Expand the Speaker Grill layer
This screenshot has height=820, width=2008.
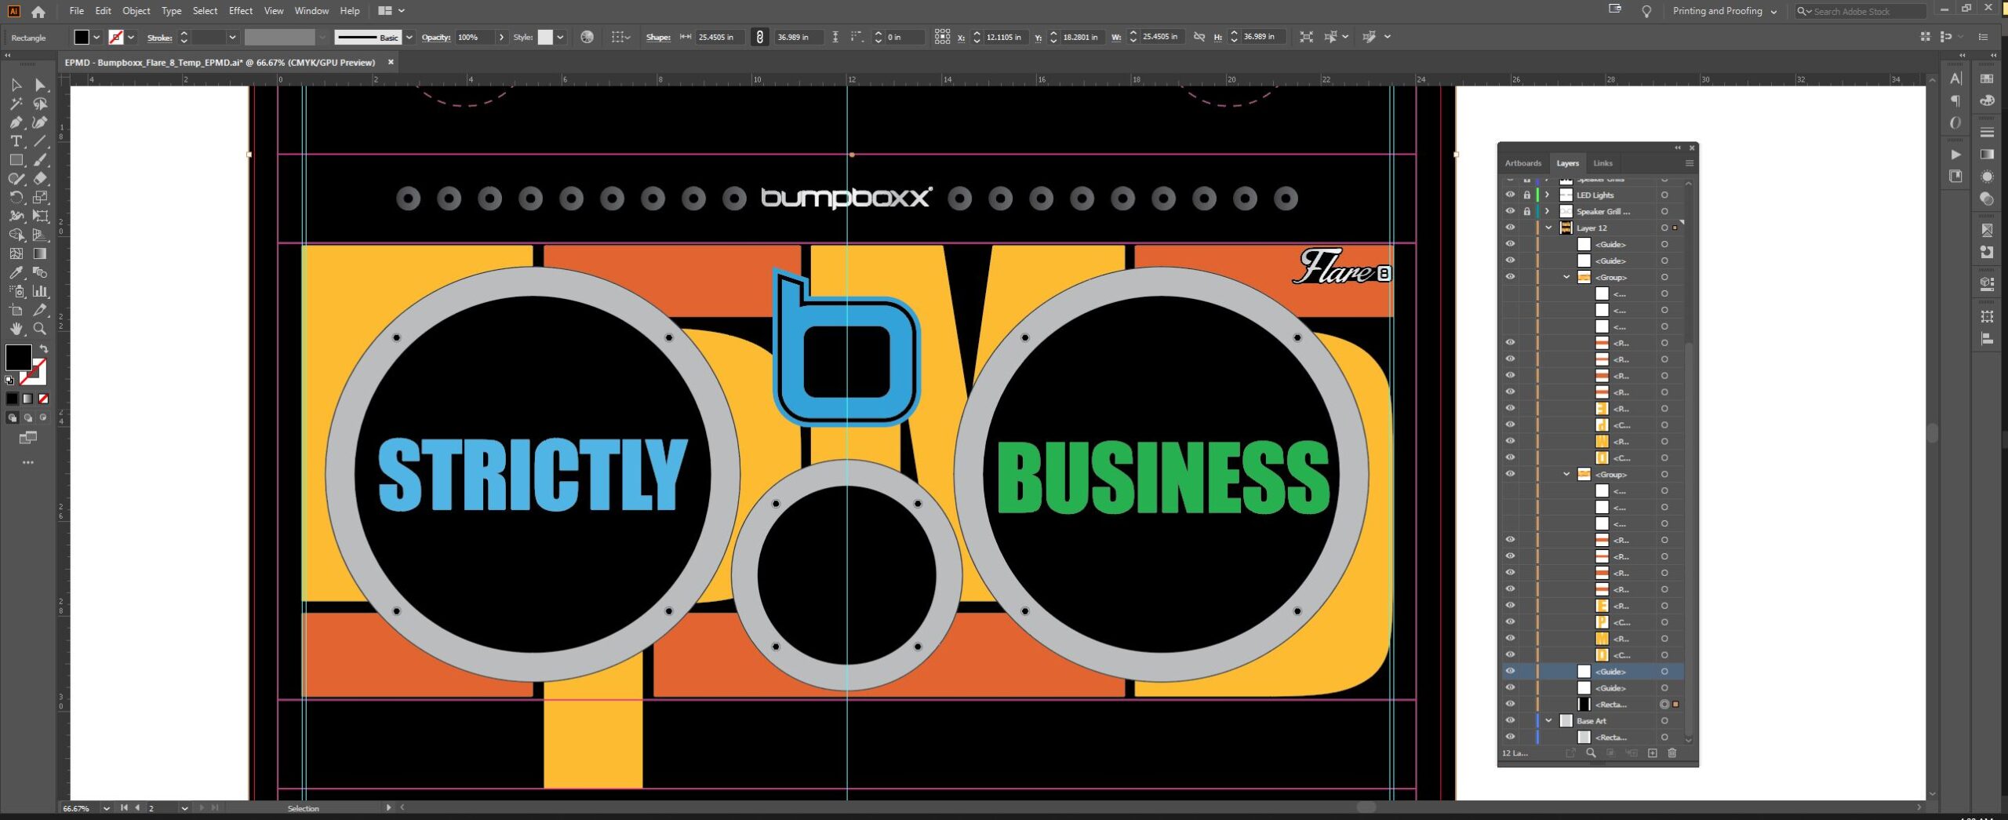(x=1547, y=211)
